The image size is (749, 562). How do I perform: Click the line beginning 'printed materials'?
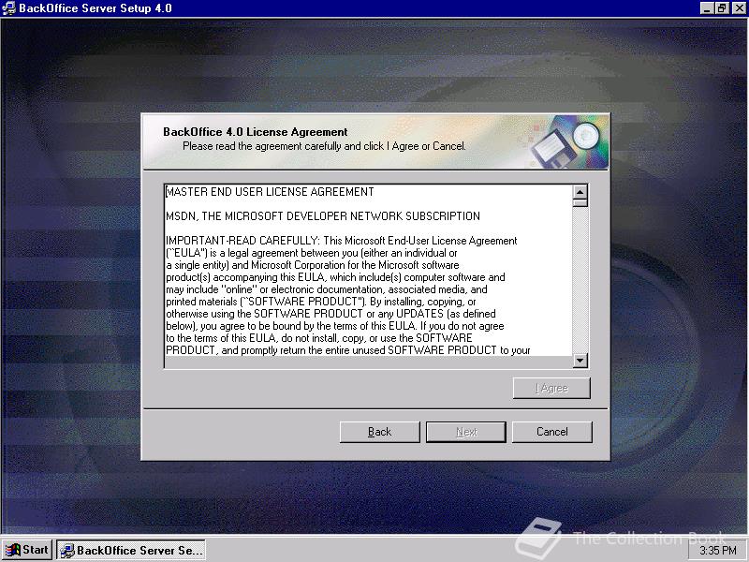coord(320,302)
